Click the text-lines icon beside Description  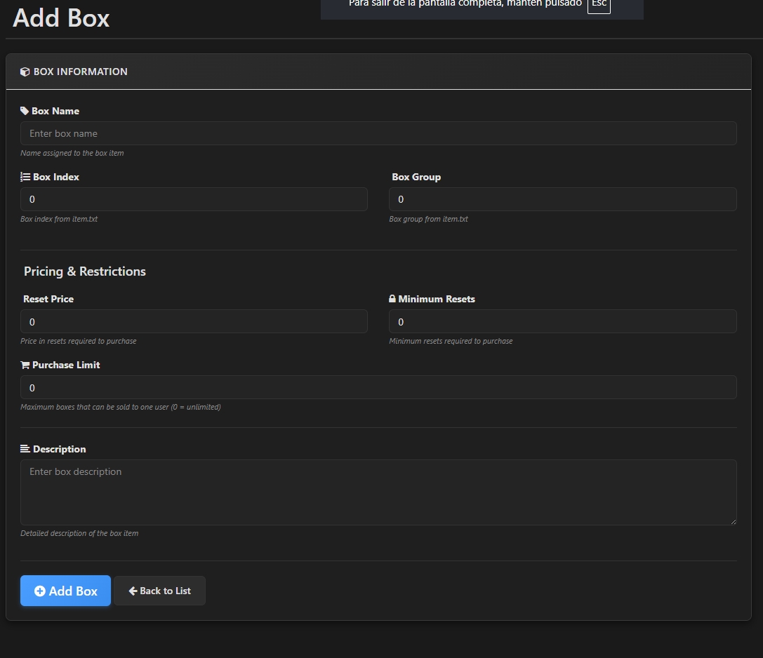pos(25,449)
